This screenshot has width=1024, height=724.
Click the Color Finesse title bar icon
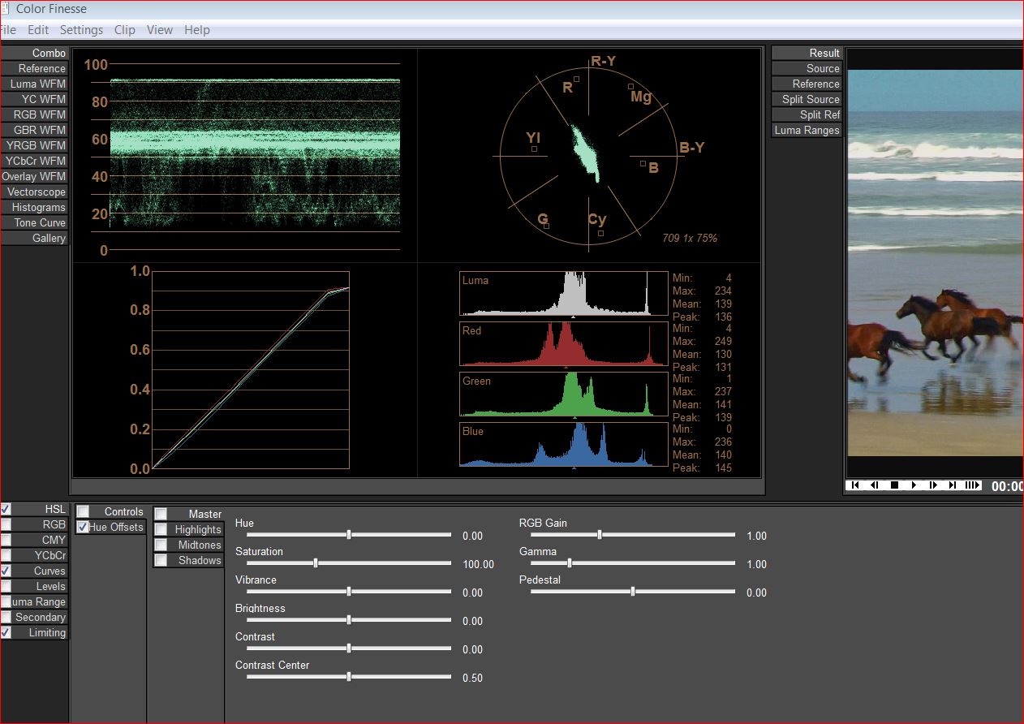click(x=5, y=9)
